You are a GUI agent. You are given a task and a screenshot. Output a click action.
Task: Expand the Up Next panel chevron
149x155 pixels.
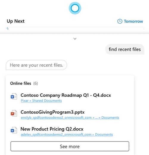pos(75,39)
